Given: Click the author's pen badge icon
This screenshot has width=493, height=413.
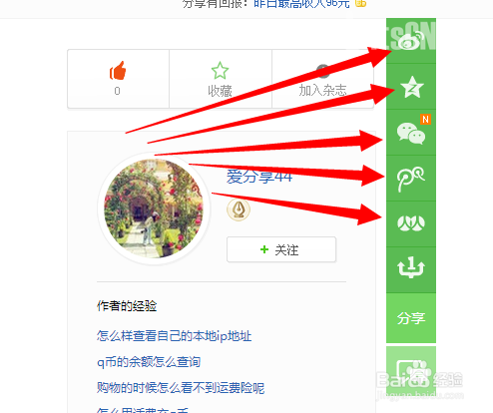Looking at the screenshot, I should pos(239,209).
